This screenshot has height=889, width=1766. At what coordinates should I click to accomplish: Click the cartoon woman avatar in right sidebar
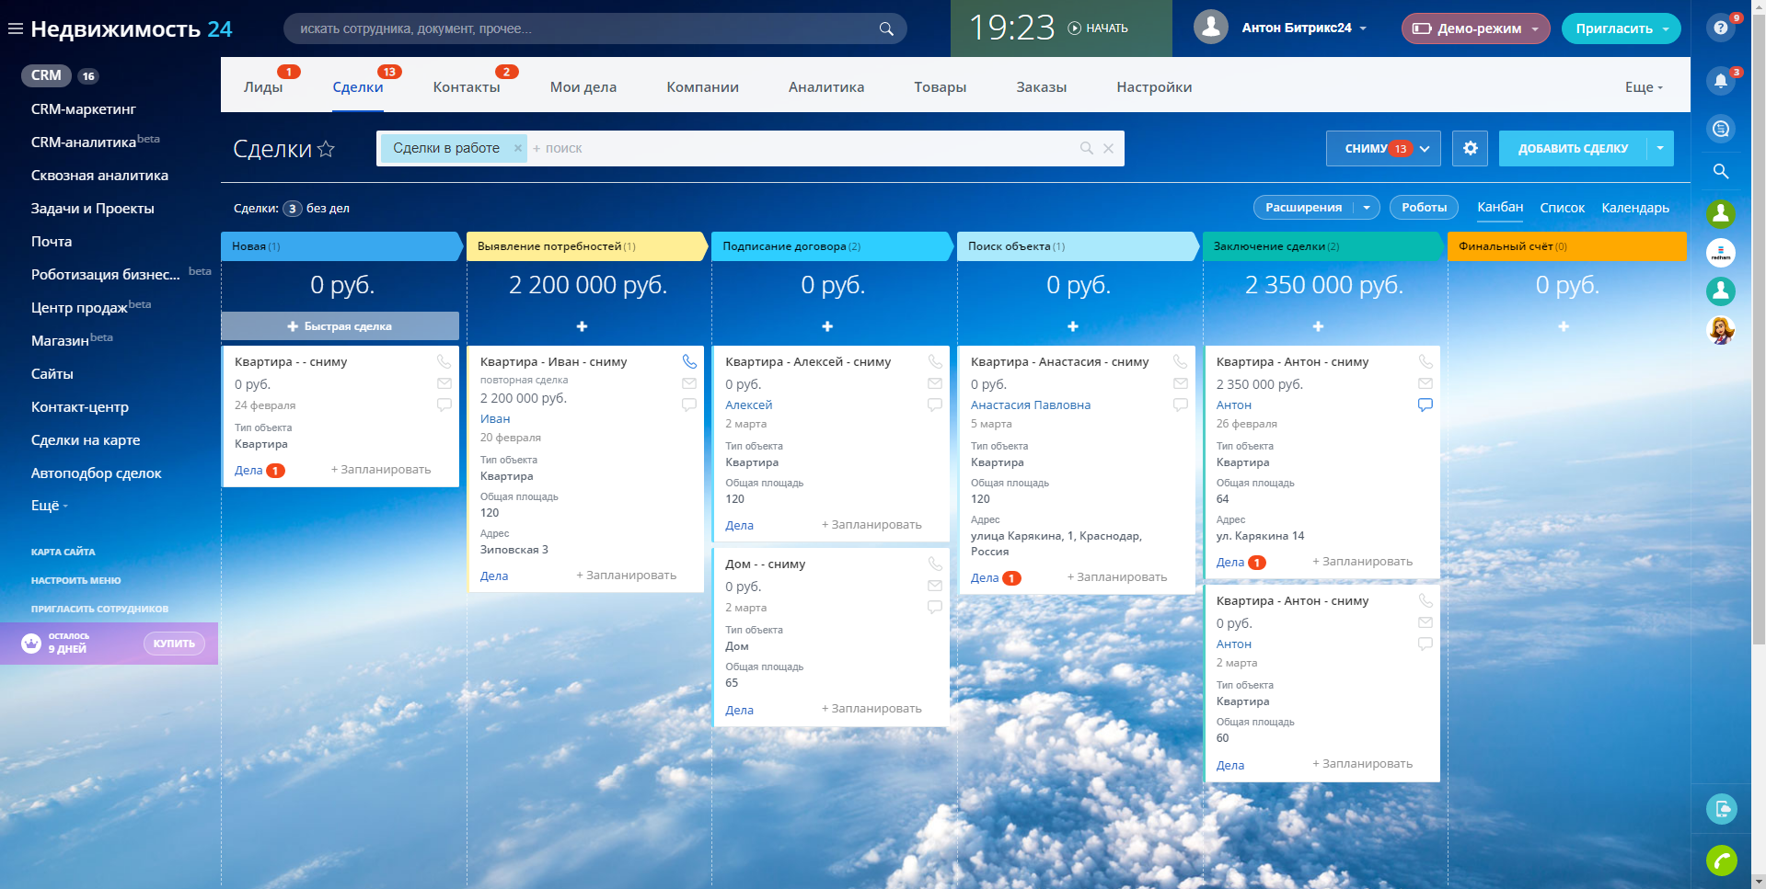1721,329
